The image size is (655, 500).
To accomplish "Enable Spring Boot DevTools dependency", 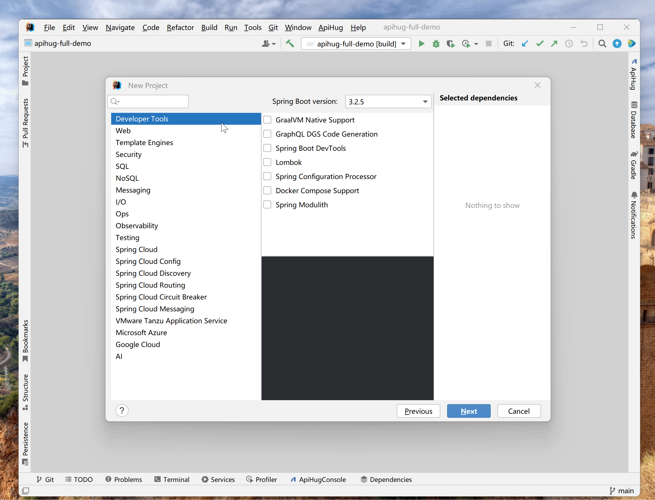I will point(268,148).
